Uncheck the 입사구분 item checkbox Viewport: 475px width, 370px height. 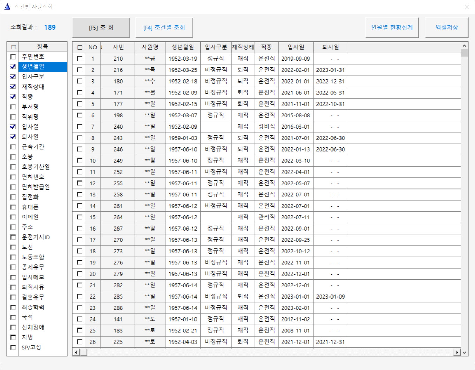[13, 77]
